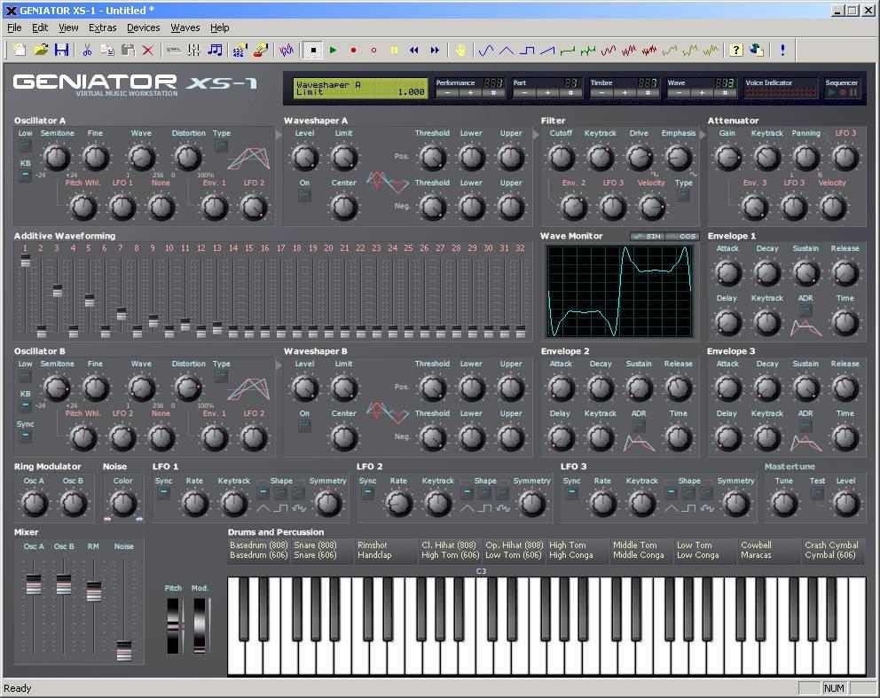The image size is (880, 698).
Task: Click the Paste clipboard toolbar icon
Action: (x=128, y=50)
